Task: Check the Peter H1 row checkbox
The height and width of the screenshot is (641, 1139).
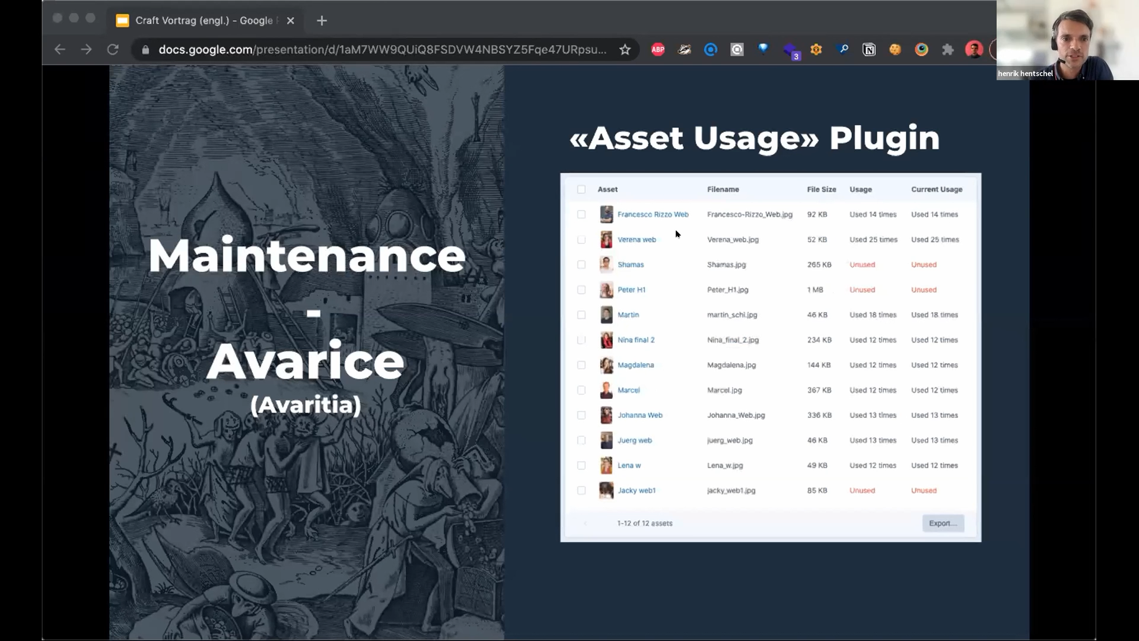Action: coord(581,290)
